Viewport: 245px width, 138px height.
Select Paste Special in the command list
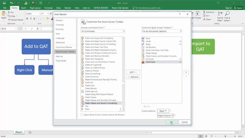(x=101, y=91)
